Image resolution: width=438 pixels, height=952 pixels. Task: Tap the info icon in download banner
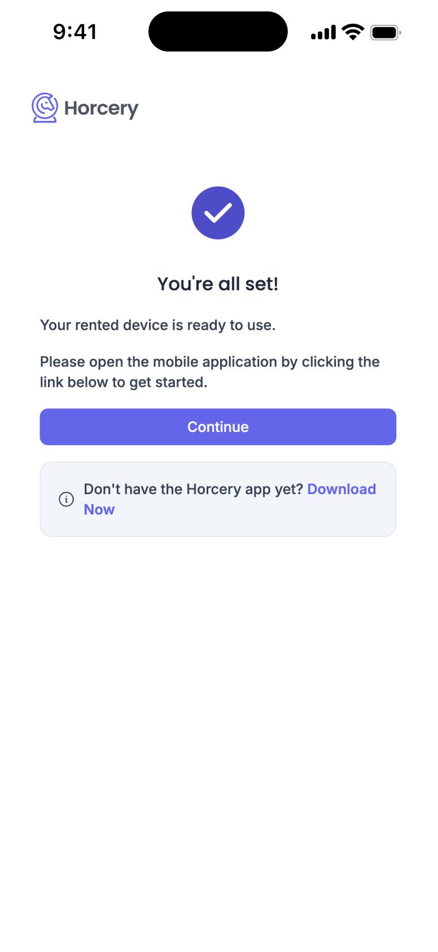[66, 499]
